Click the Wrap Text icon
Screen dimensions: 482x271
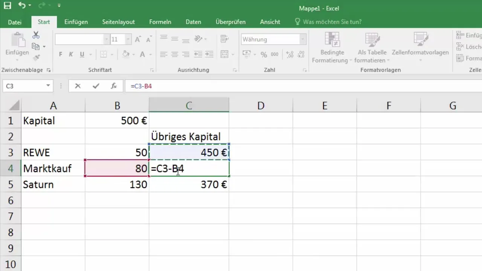tap(224, 39)
